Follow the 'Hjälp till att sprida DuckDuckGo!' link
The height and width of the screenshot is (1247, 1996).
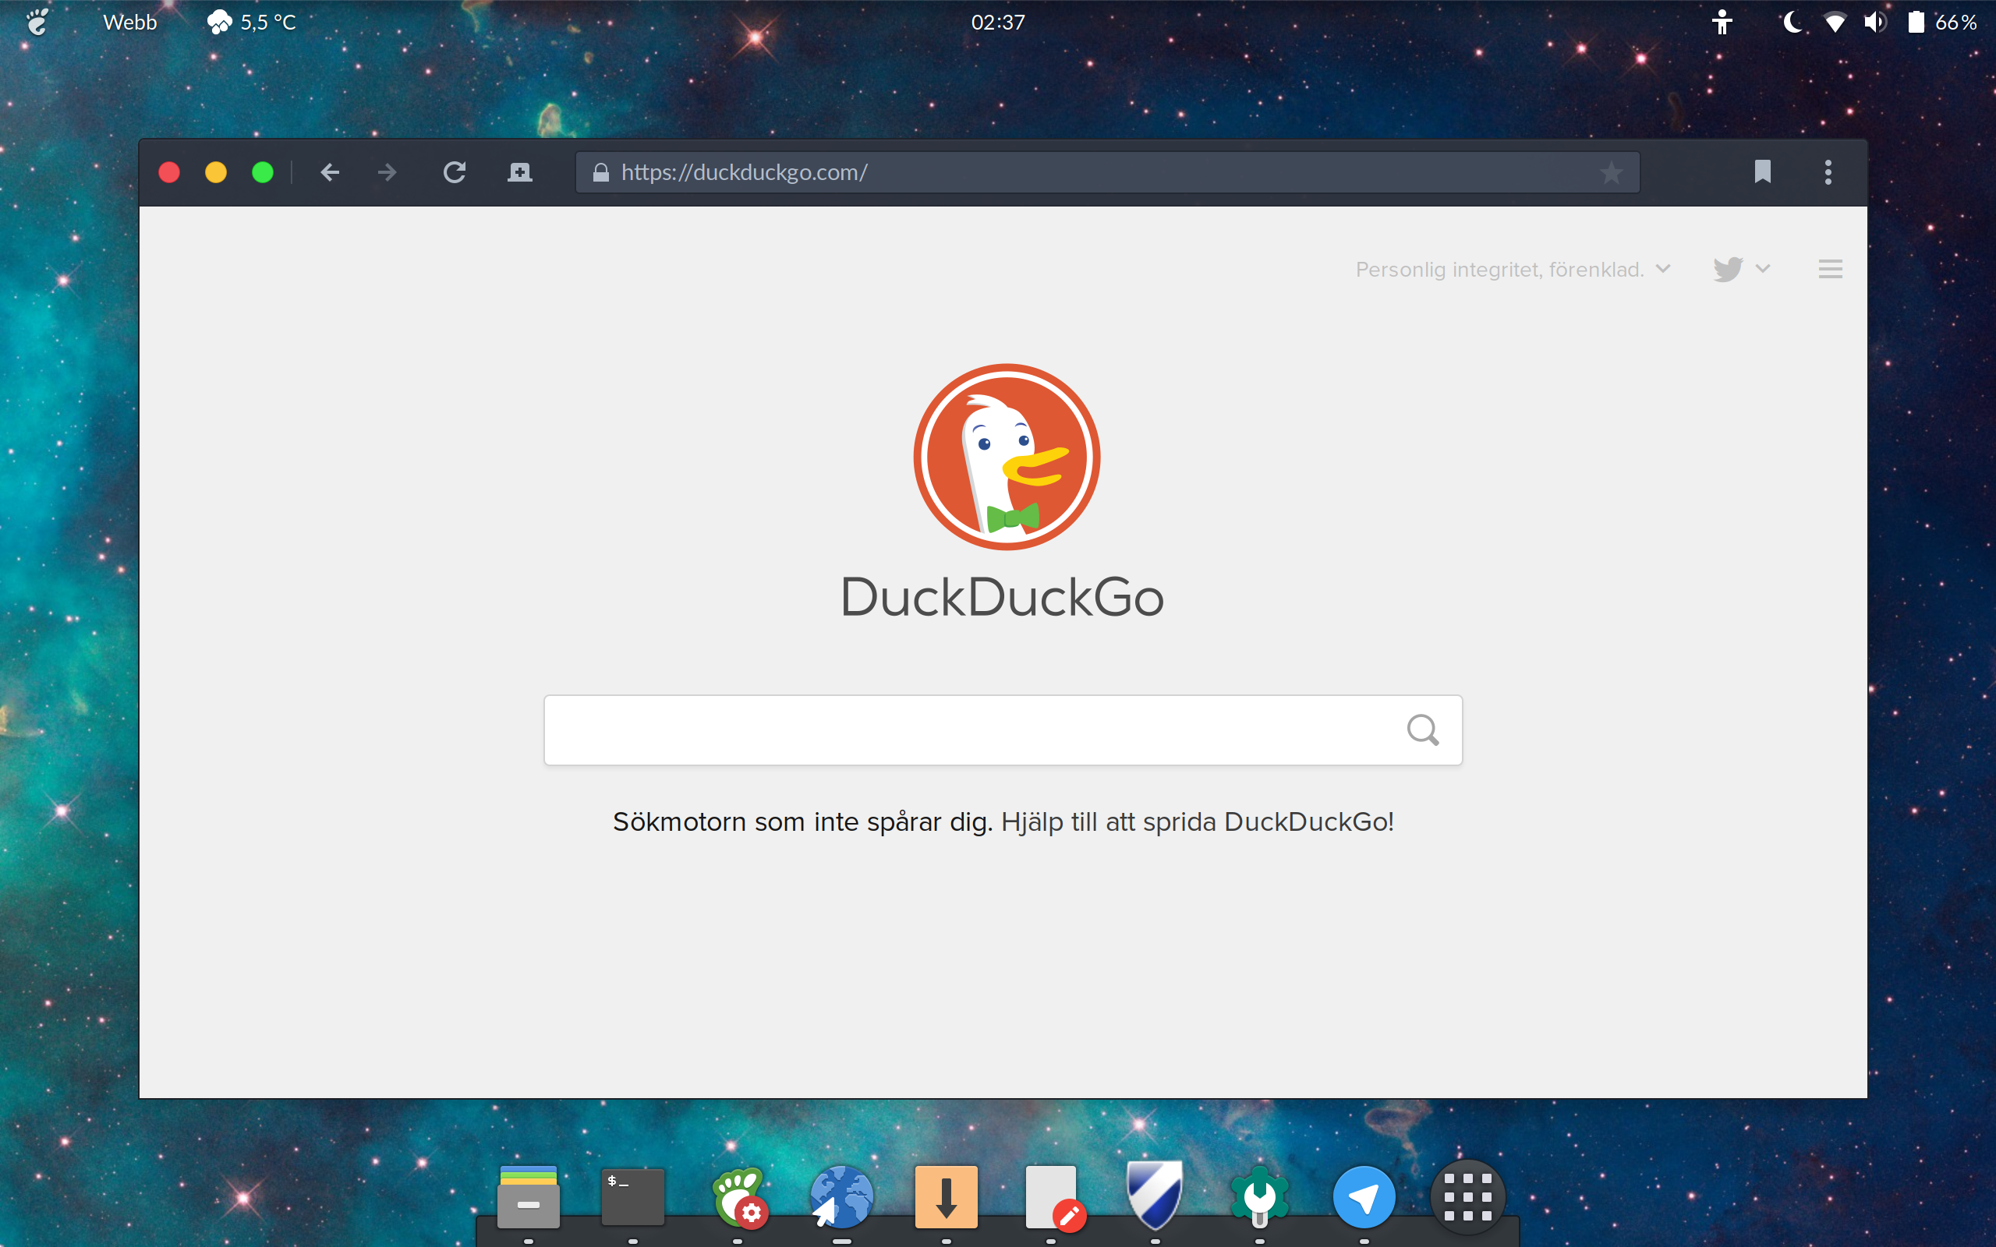[1198, 822]
